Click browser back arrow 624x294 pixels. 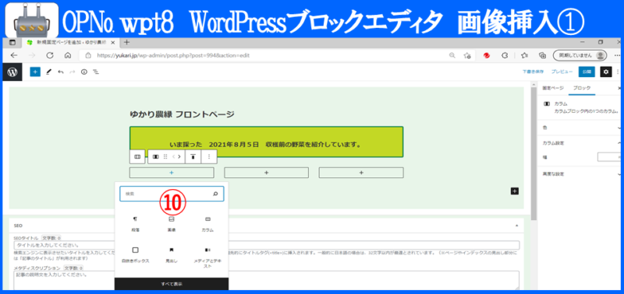[x=13, y=55]
